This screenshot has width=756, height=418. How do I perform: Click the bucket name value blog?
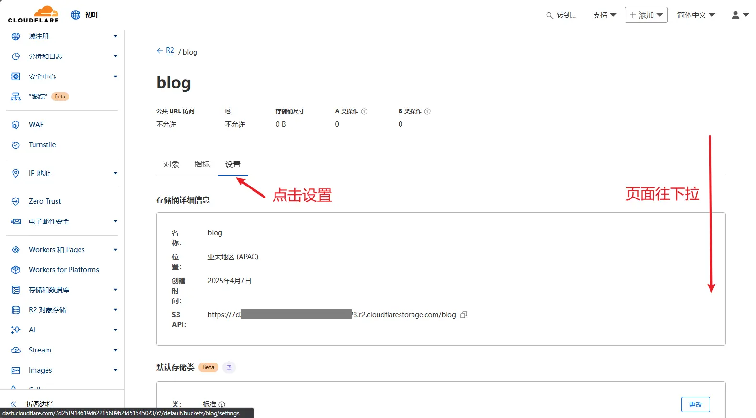pos(215,233)
